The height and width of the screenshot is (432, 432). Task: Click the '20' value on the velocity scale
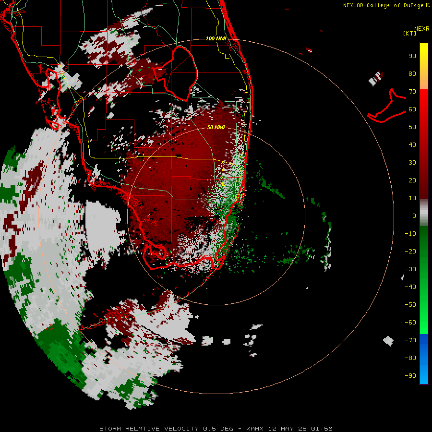click(x=412, y=180)
